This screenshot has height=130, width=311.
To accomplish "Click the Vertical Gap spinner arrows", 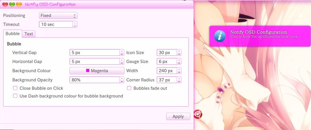I will click(x=122, y=53).
